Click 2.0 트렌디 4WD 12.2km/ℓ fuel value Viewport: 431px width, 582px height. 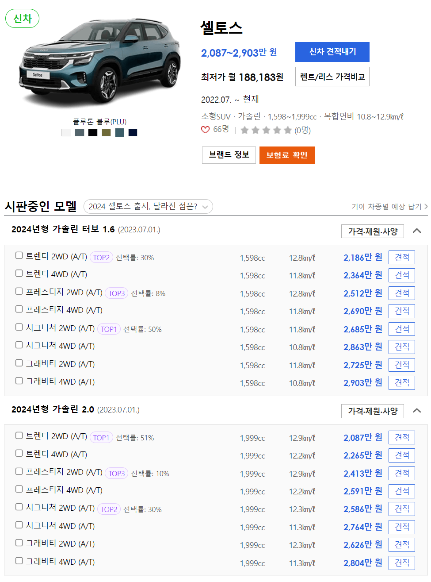pos(302,456)
